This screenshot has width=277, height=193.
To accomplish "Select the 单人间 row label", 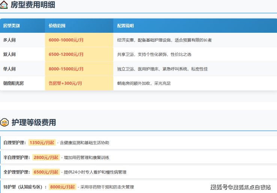I will pyautogui.click(x=9, y=69).
